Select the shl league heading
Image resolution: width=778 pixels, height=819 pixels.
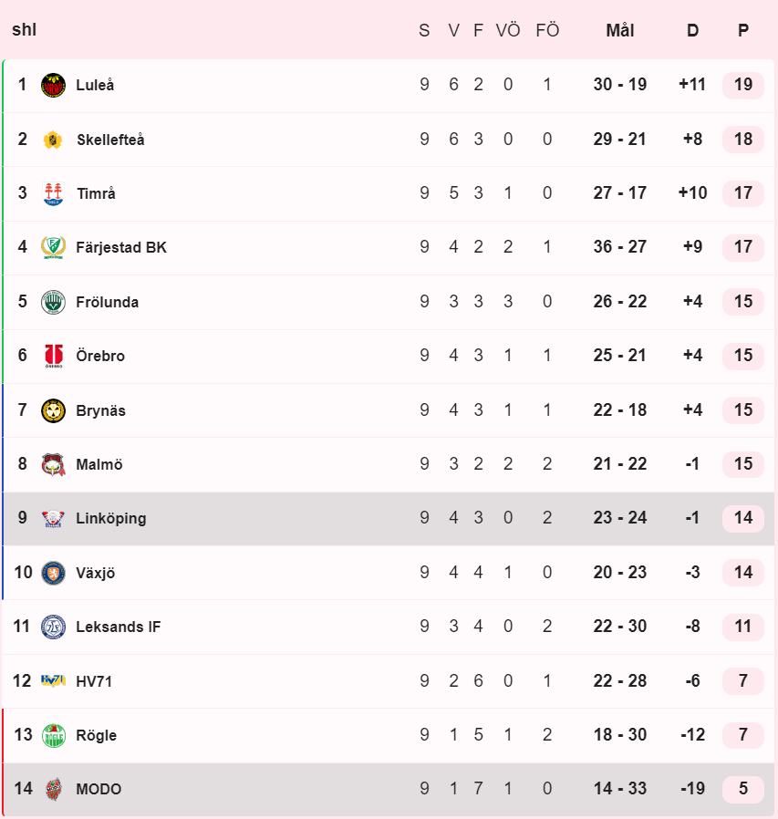[24, 30]
